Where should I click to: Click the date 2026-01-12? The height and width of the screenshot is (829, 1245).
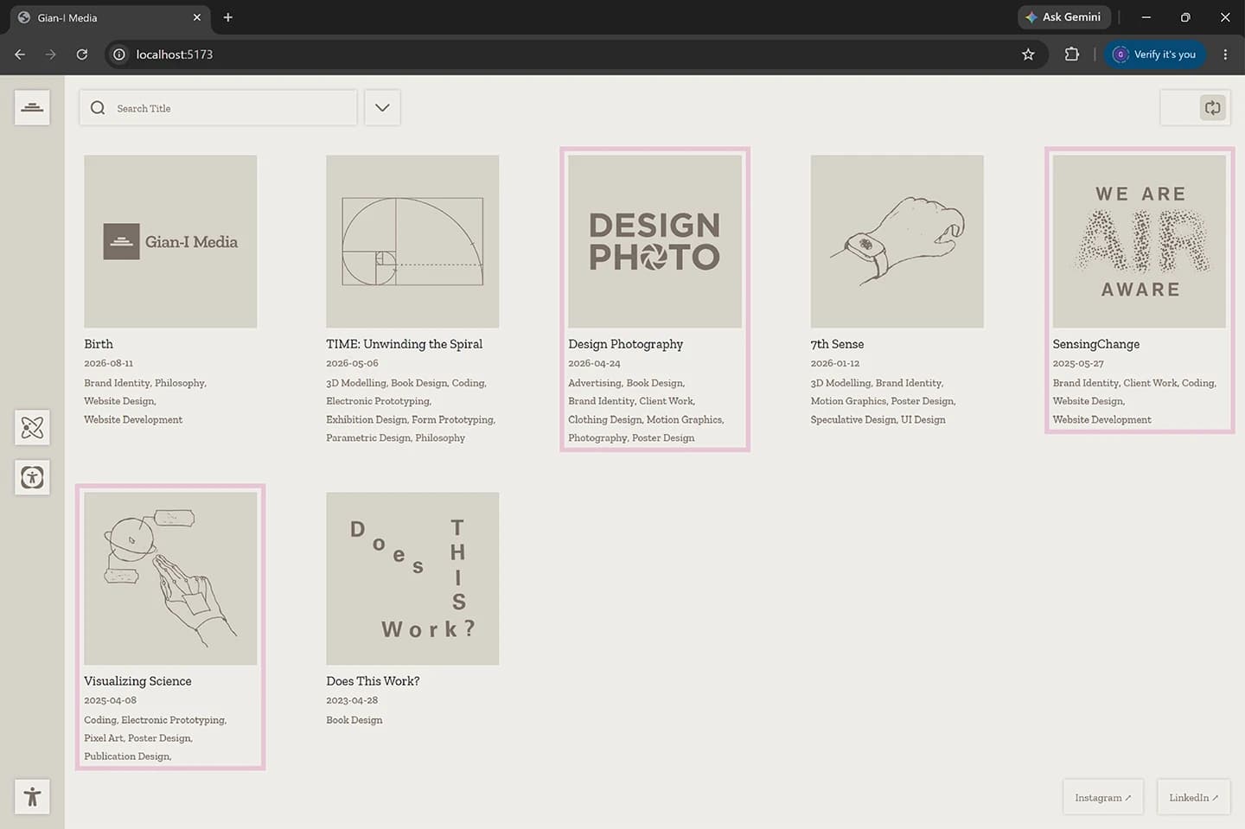point(834,363)
